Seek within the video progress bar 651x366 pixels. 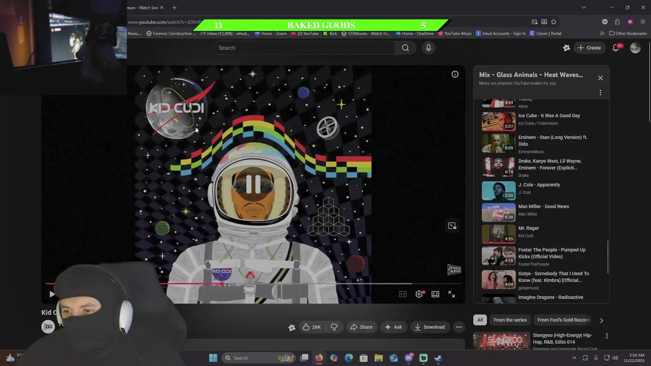pyautogui.click(x=253, y=284)
